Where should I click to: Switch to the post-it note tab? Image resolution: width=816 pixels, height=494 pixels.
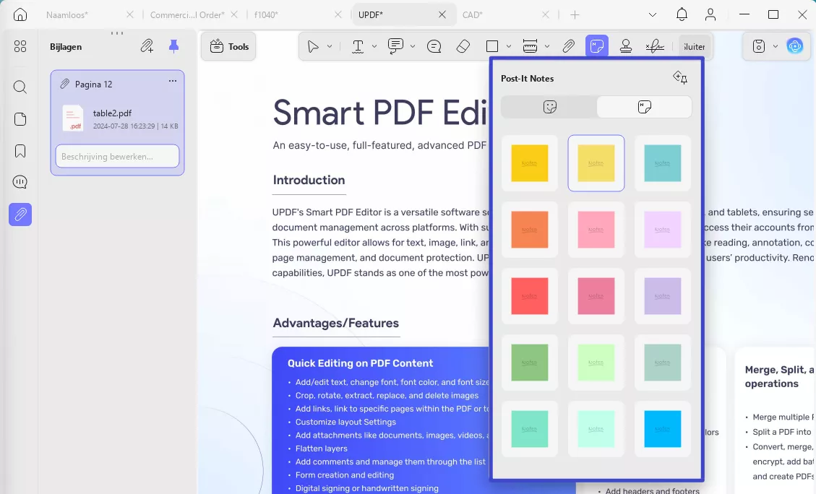[x=644, y=107]
